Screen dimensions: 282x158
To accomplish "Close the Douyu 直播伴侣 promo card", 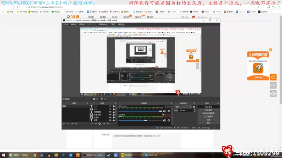I will (270, 50).
